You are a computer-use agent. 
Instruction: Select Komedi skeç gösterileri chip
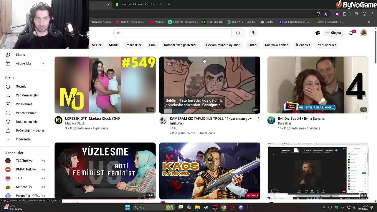pyautogui.click(x=181, y=45)
